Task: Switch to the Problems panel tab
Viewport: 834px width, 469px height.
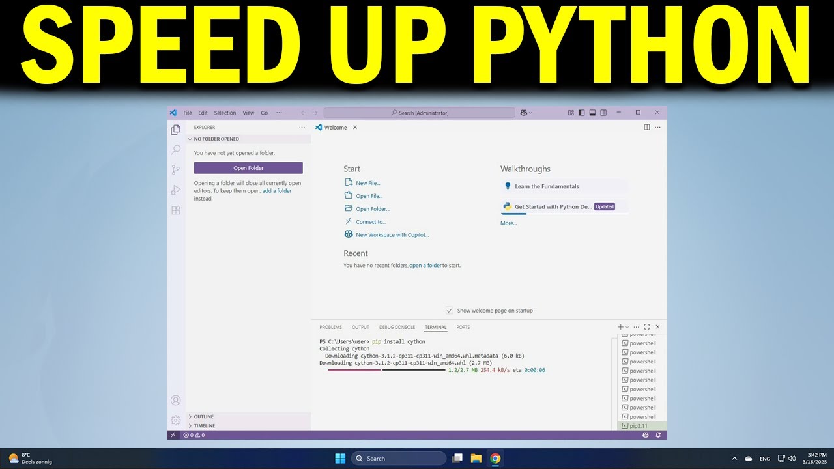Action: coord(330,327)
